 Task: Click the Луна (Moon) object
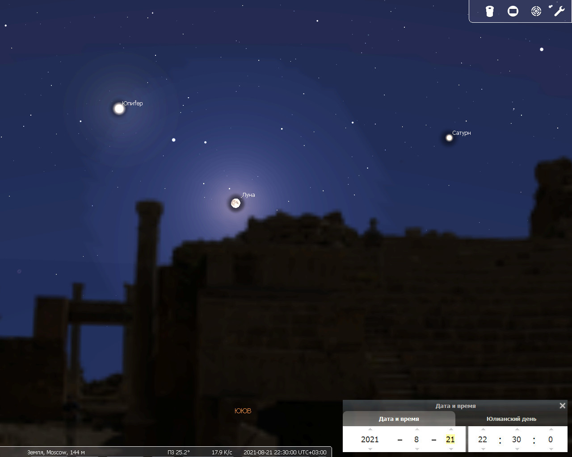click(236, 204)
